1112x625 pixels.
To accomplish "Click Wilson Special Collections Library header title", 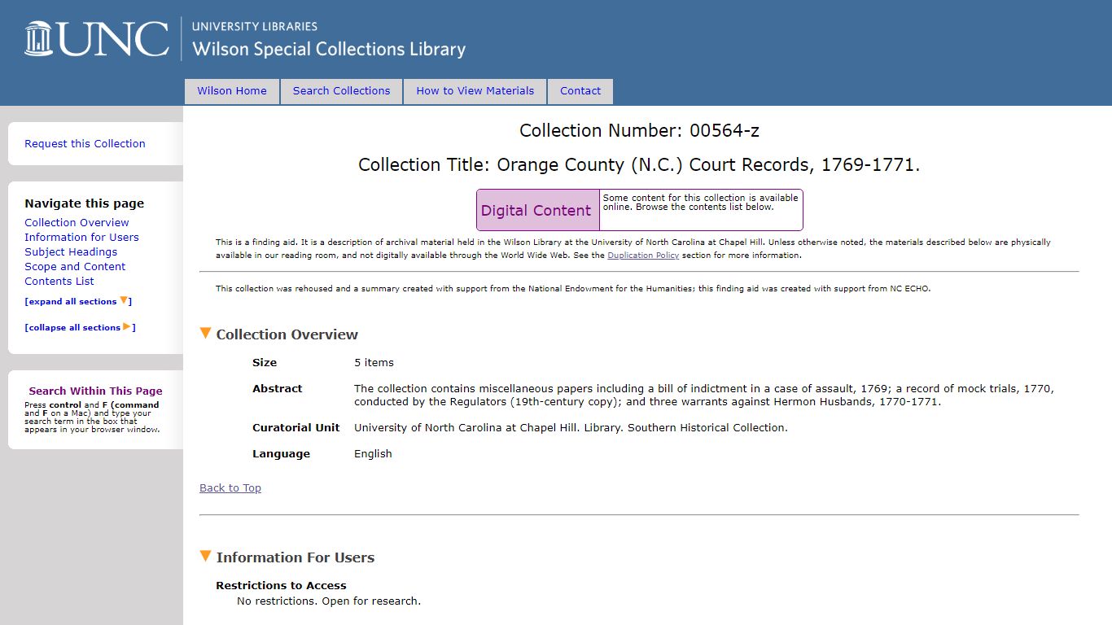I will [329, 49].
